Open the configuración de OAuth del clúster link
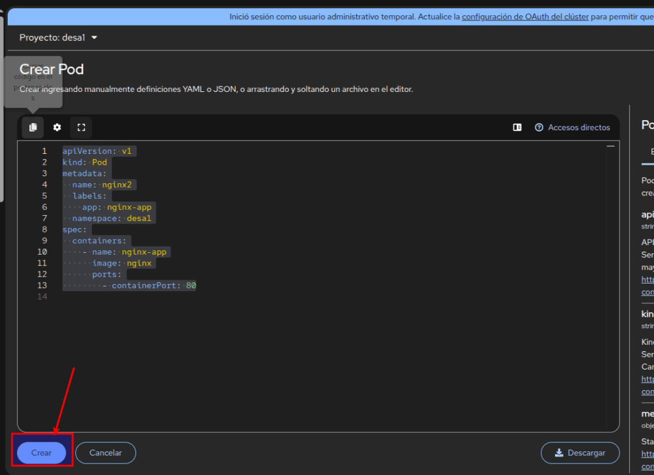Screen dimensions: 654x475 tap(524, 17)
